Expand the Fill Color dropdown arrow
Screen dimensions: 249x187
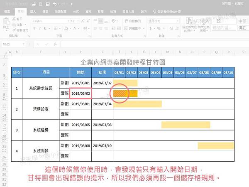tap(70, 29)
